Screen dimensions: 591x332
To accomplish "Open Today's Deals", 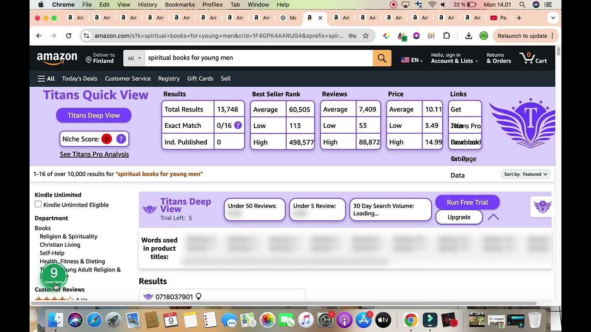I will pos(79,79).
